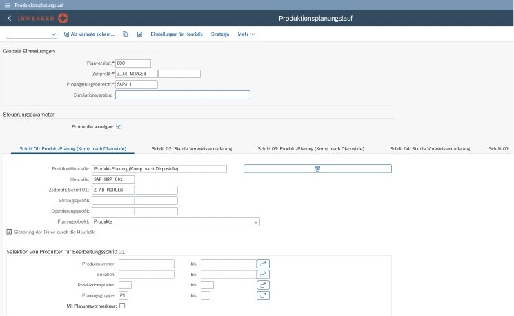
Task: Open multiple selection for Planungsgruppe
Action: [x=263, y=295]
